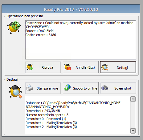Print the error with Stampa errore

pyautogui.click(x=43, y=88)
